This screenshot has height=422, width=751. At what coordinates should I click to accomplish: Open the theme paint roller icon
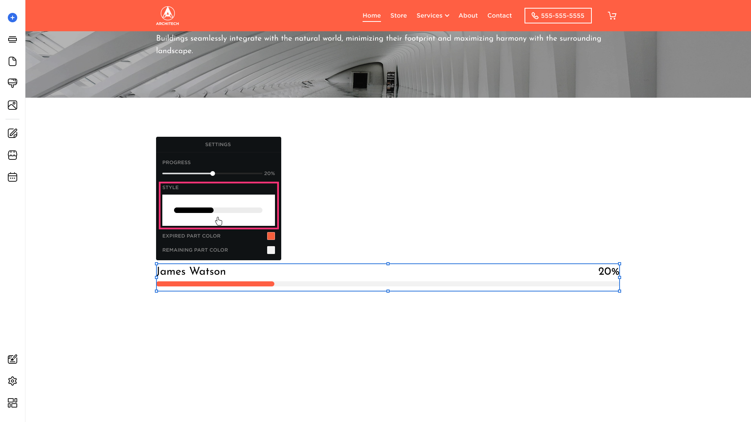pyautogui.click(x=13, y=83)
